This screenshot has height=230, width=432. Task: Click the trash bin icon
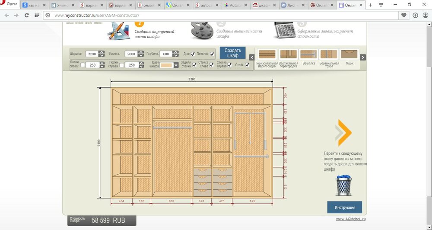(x=344, y=185)
